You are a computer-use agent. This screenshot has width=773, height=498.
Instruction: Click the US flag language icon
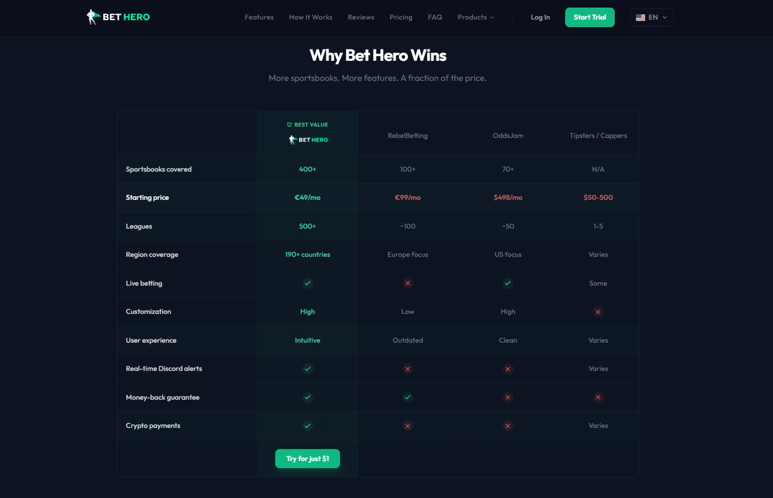coord(640,17)
